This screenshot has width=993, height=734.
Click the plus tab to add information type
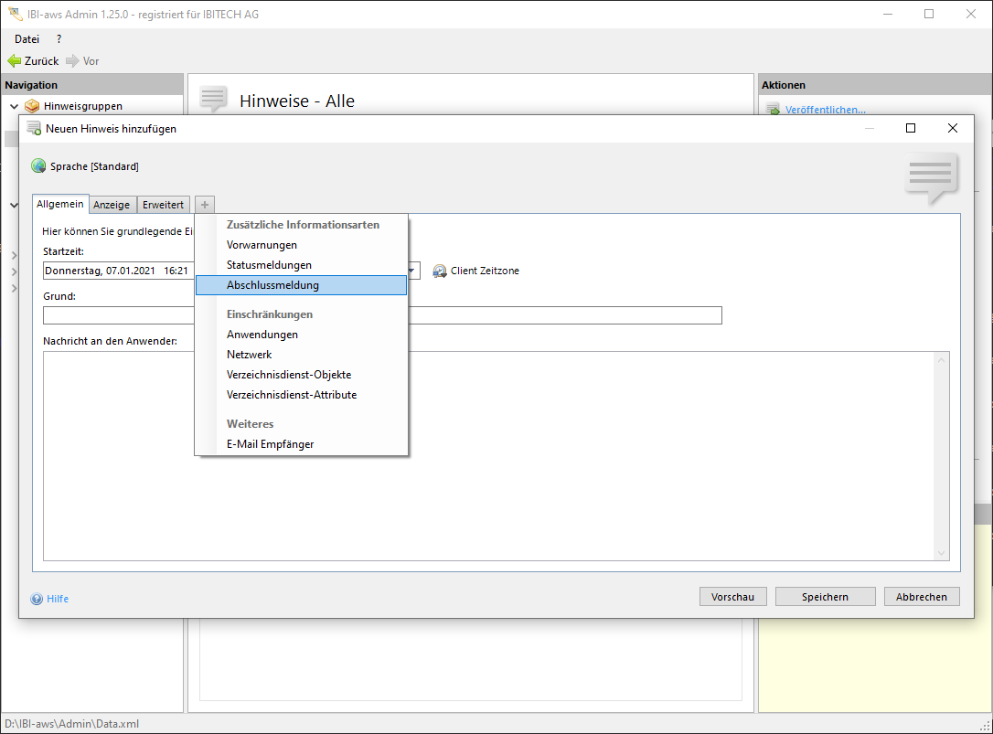pyautogui.click(x=205, y=205)
